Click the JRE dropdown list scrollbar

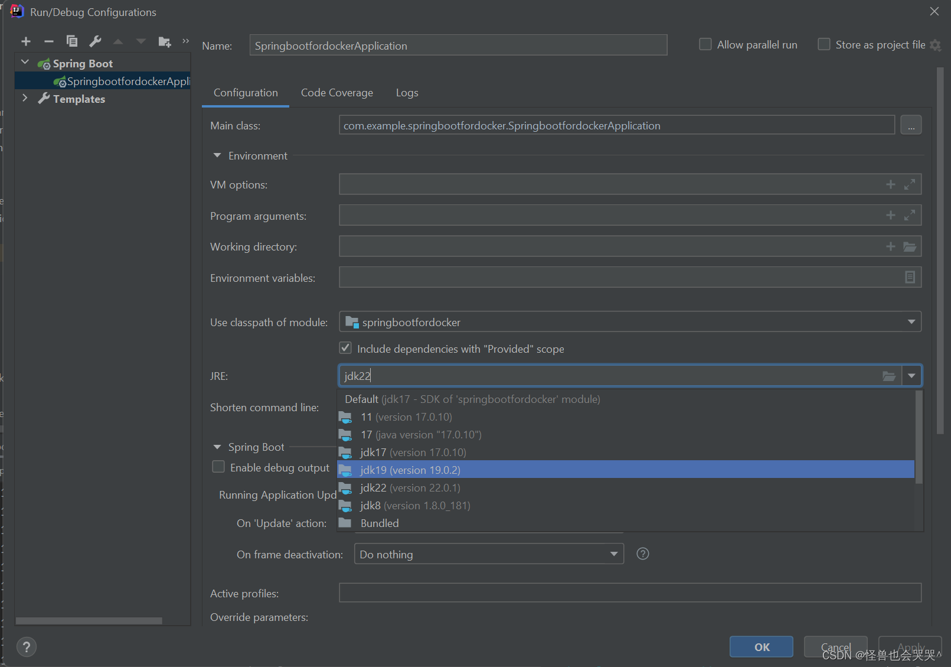click(919, 437)
